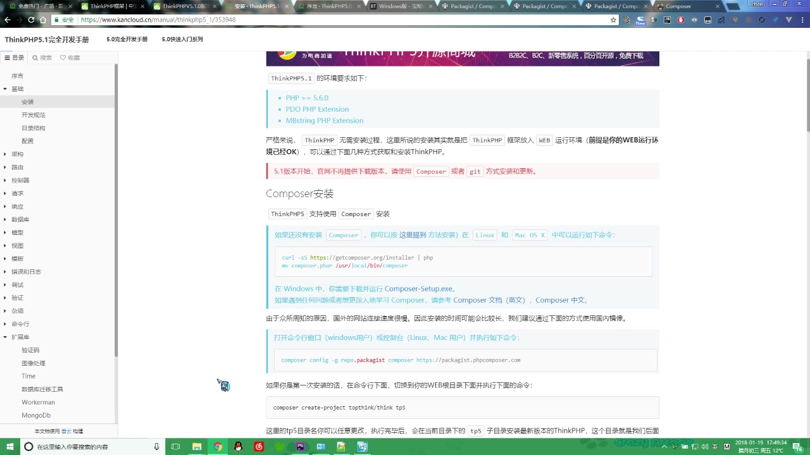
Task: Expand the 杂项 section
Action: click(x=5, y=311)
